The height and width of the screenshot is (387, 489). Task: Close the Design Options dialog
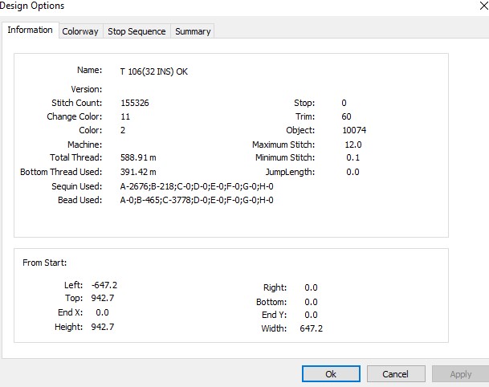[x=483, y=6]
